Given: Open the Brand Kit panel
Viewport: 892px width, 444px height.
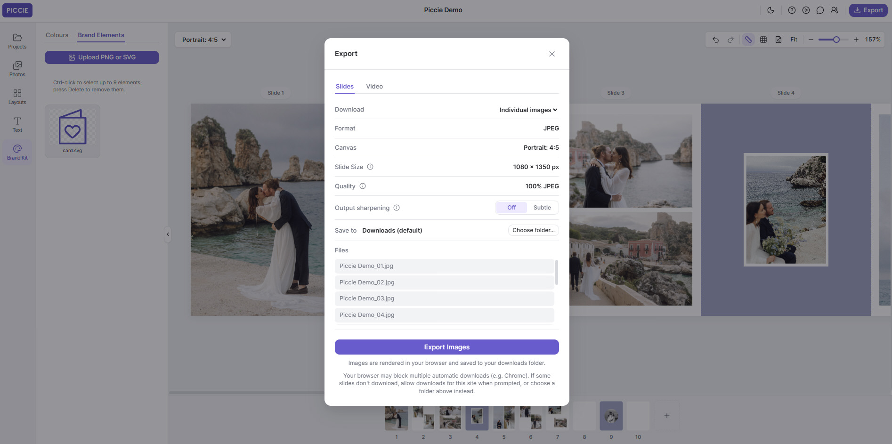Looking at the screenshot, I should (x=17, y=152).
